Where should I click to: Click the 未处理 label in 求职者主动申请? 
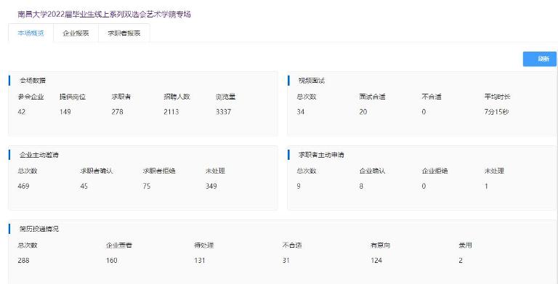coord(494,171)
